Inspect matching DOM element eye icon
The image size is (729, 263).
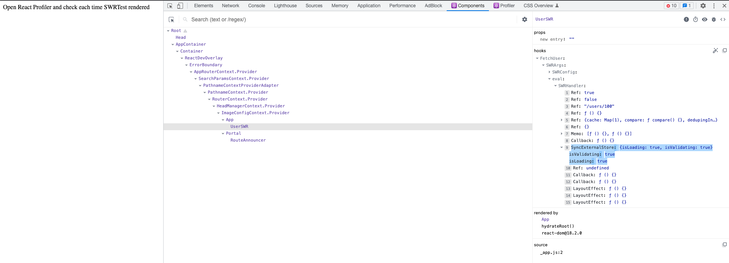(705, 19)
